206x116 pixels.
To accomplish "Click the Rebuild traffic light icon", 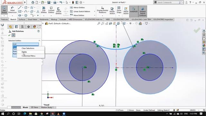I will [73, 2].
